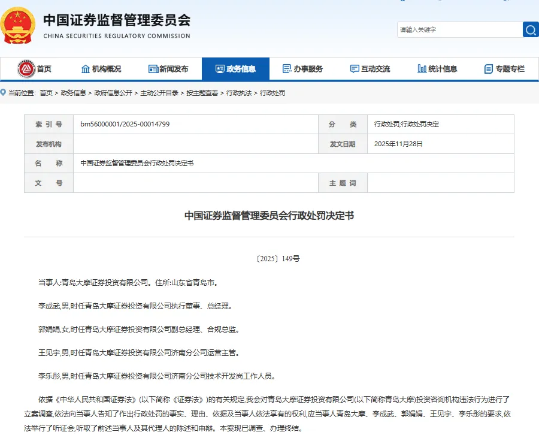This screenshot has width=539, height=444.
Task: Click the 互动交流 chat icon
Action: point(355,69)
